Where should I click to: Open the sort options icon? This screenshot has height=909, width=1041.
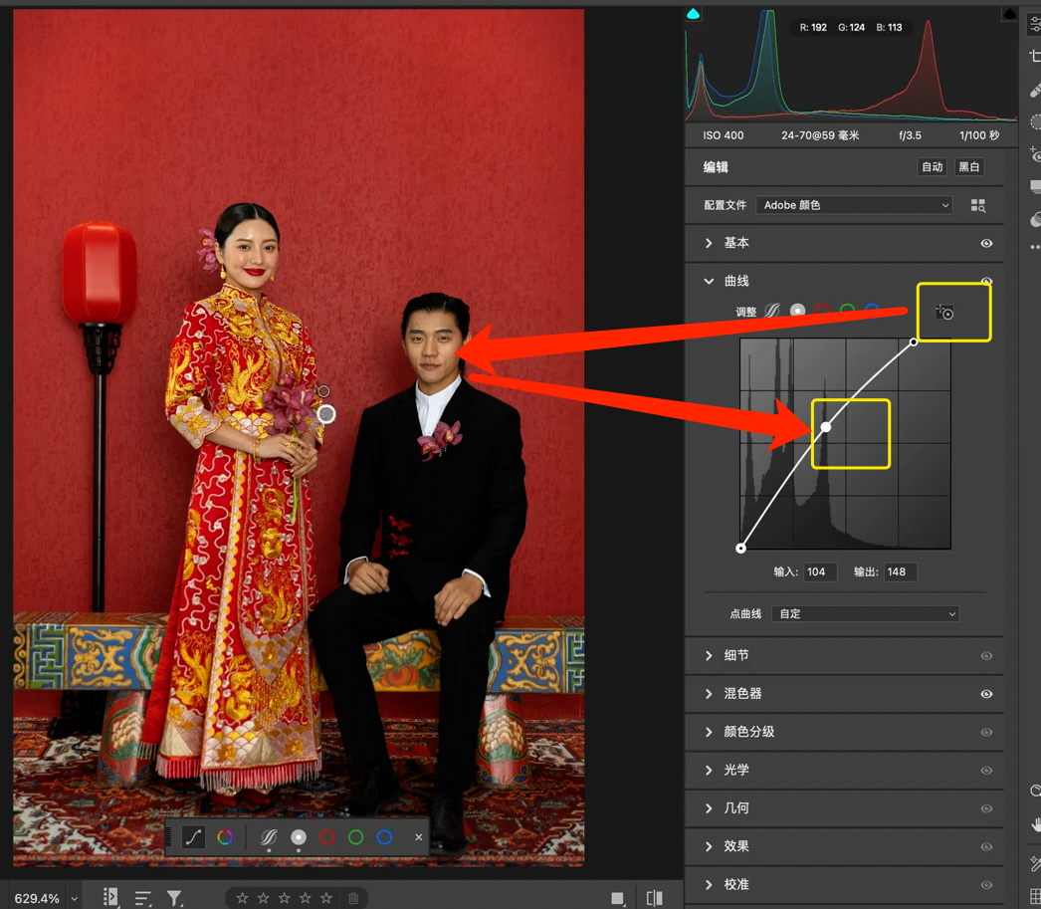tap(142, 898)
